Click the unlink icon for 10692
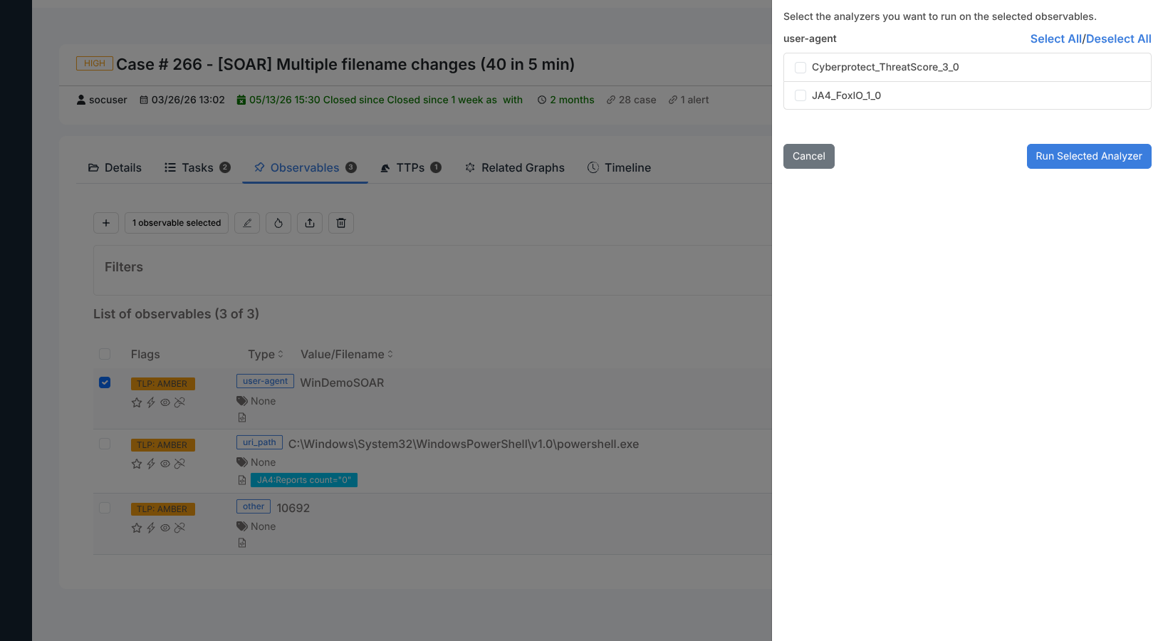This screenshot has width=1163, height=641. [x=179, y=528]
